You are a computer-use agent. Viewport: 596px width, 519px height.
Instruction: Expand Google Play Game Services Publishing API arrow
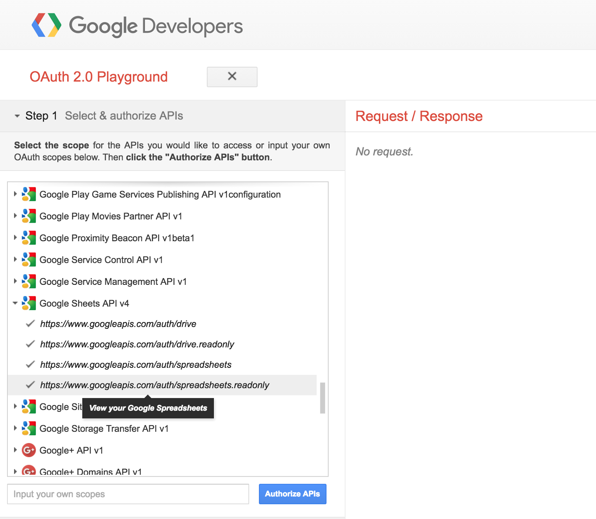pyautogui.click(x=15, y=194)
